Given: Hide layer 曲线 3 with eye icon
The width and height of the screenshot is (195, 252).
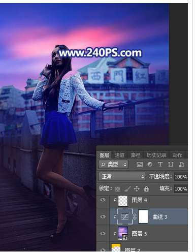Looking at the screenshot, I should (103, 216).
